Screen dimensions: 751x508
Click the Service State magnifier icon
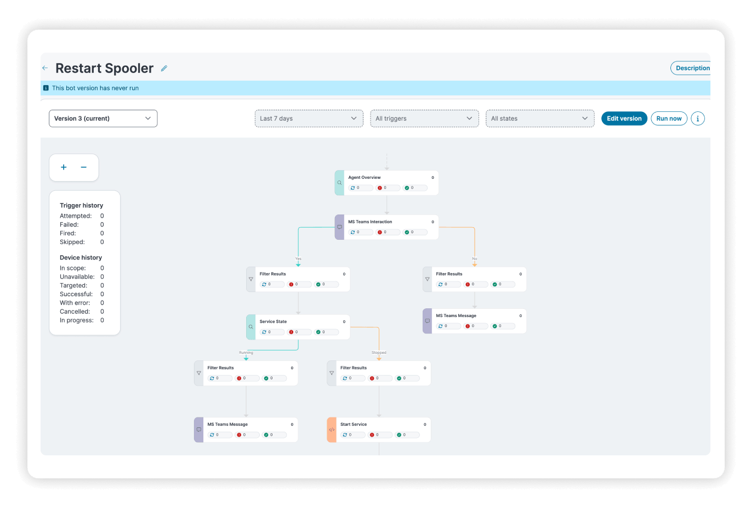[251, 327]
